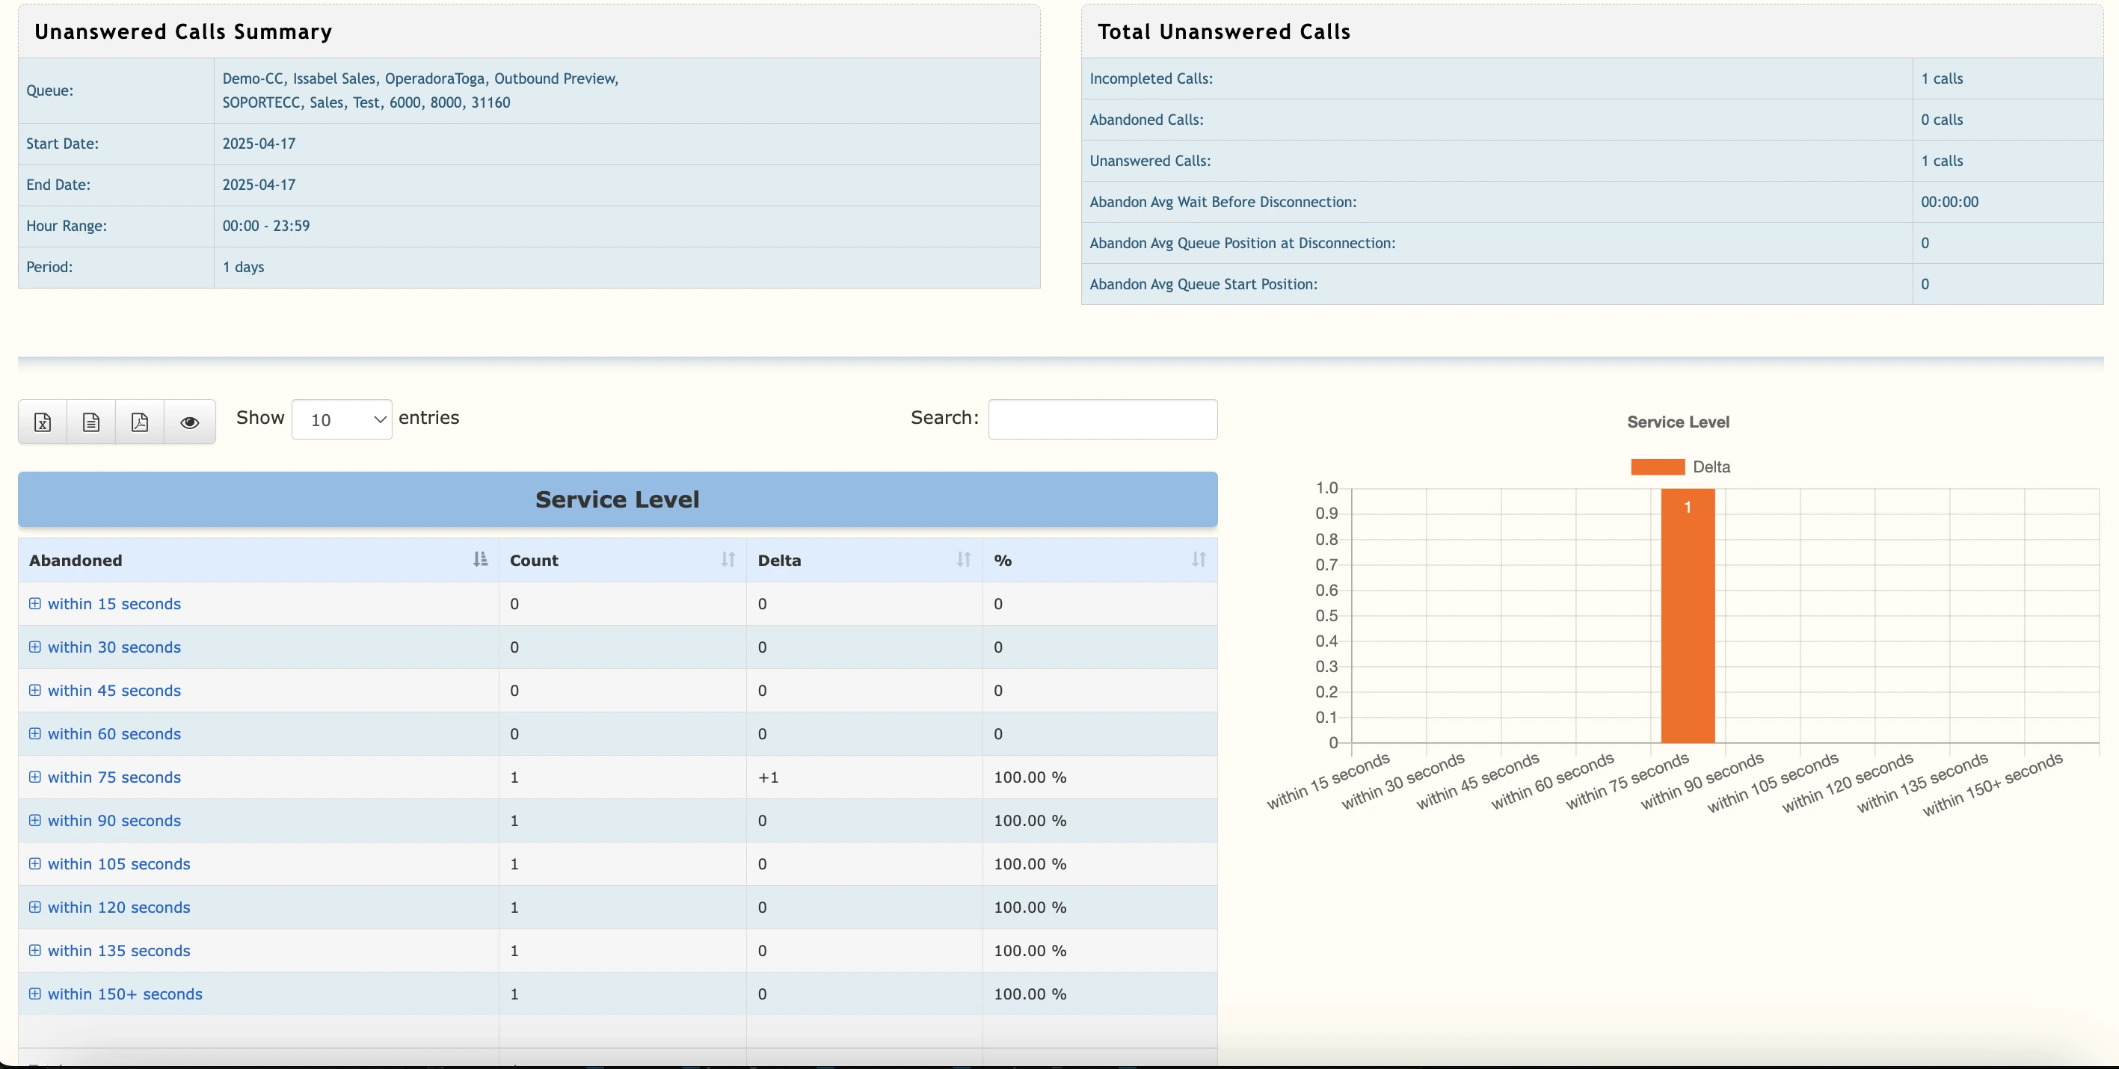Open the within 120 seconds link

click(x=118, y=907)
